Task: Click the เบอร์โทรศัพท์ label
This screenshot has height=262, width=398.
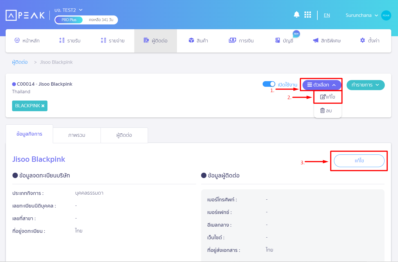Action: coord(222,200)
